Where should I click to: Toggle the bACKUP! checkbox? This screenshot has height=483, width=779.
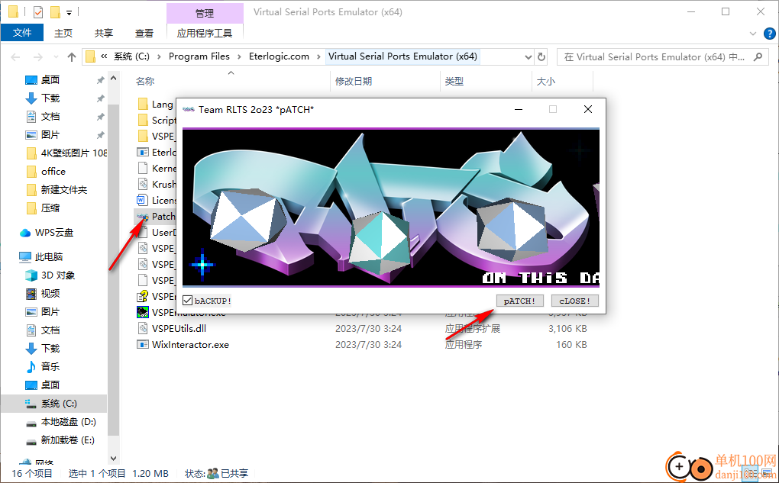click(x=187, y=301)
